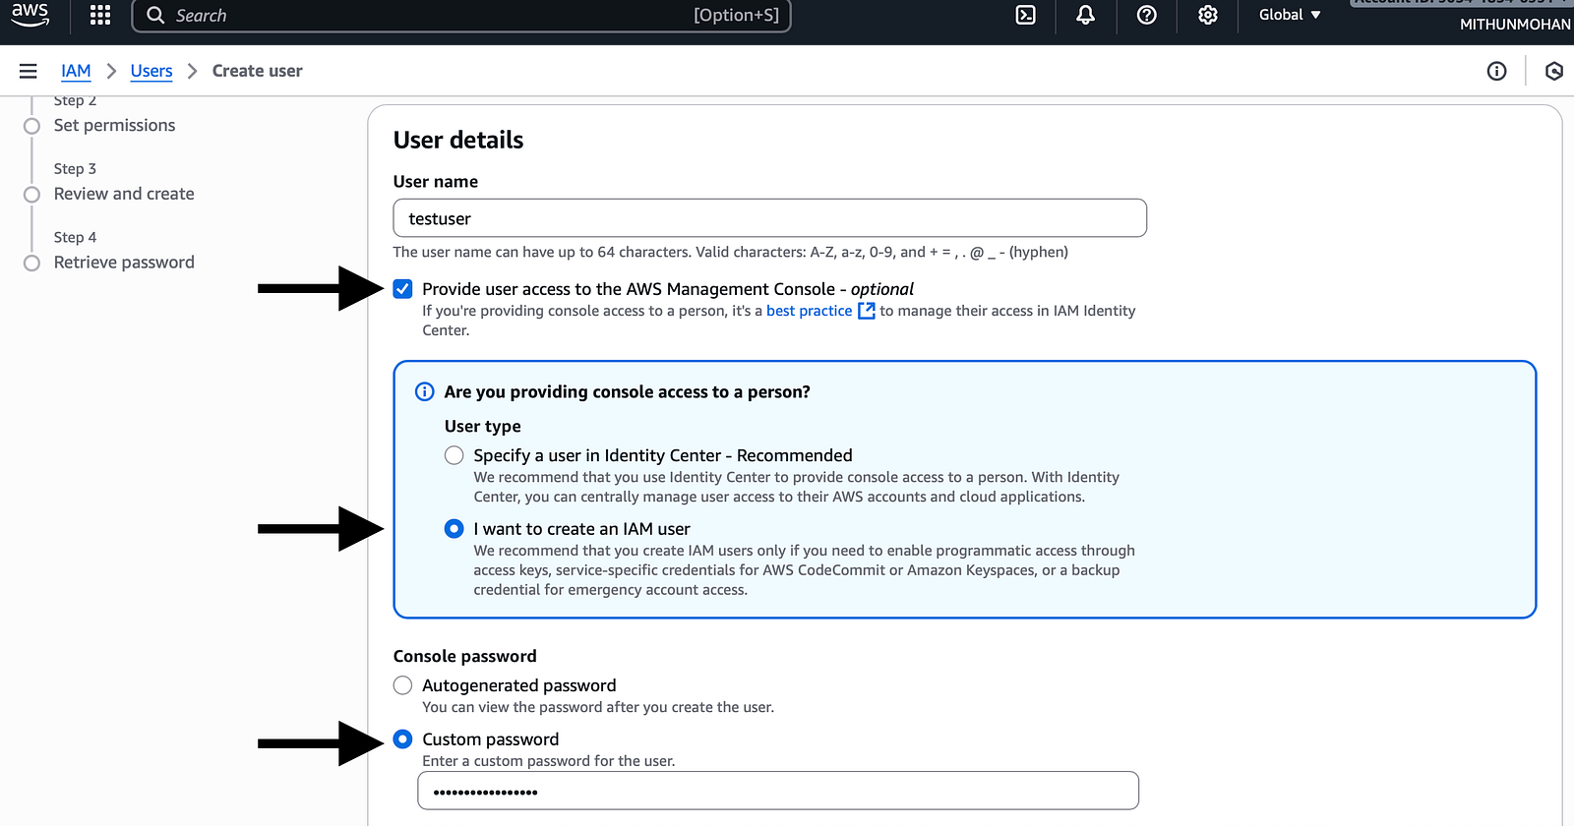The image size is (1574, 826).
Task: Launch CloudShell from the top bar
Action: pyautogui.click(x=1025, y=15)
